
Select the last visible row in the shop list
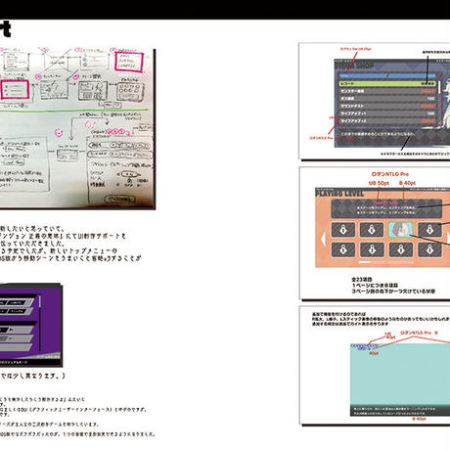click(x=387, y=121)
